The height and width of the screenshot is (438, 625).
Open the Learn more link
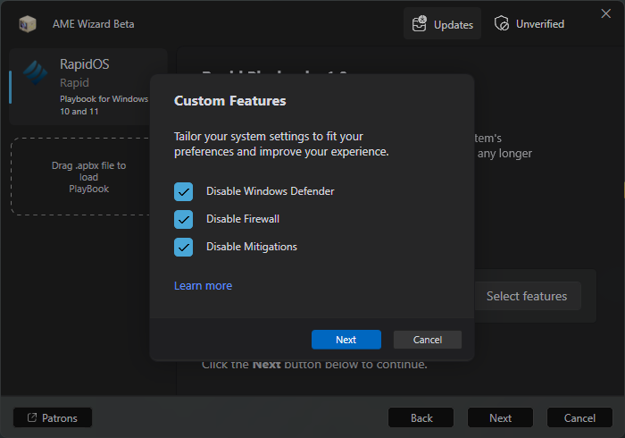click(203, 286)
